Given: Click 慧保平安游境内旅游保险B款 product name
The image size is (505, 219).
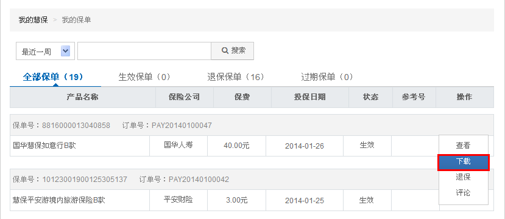Looking at the screenshot, I should [58, 200].
